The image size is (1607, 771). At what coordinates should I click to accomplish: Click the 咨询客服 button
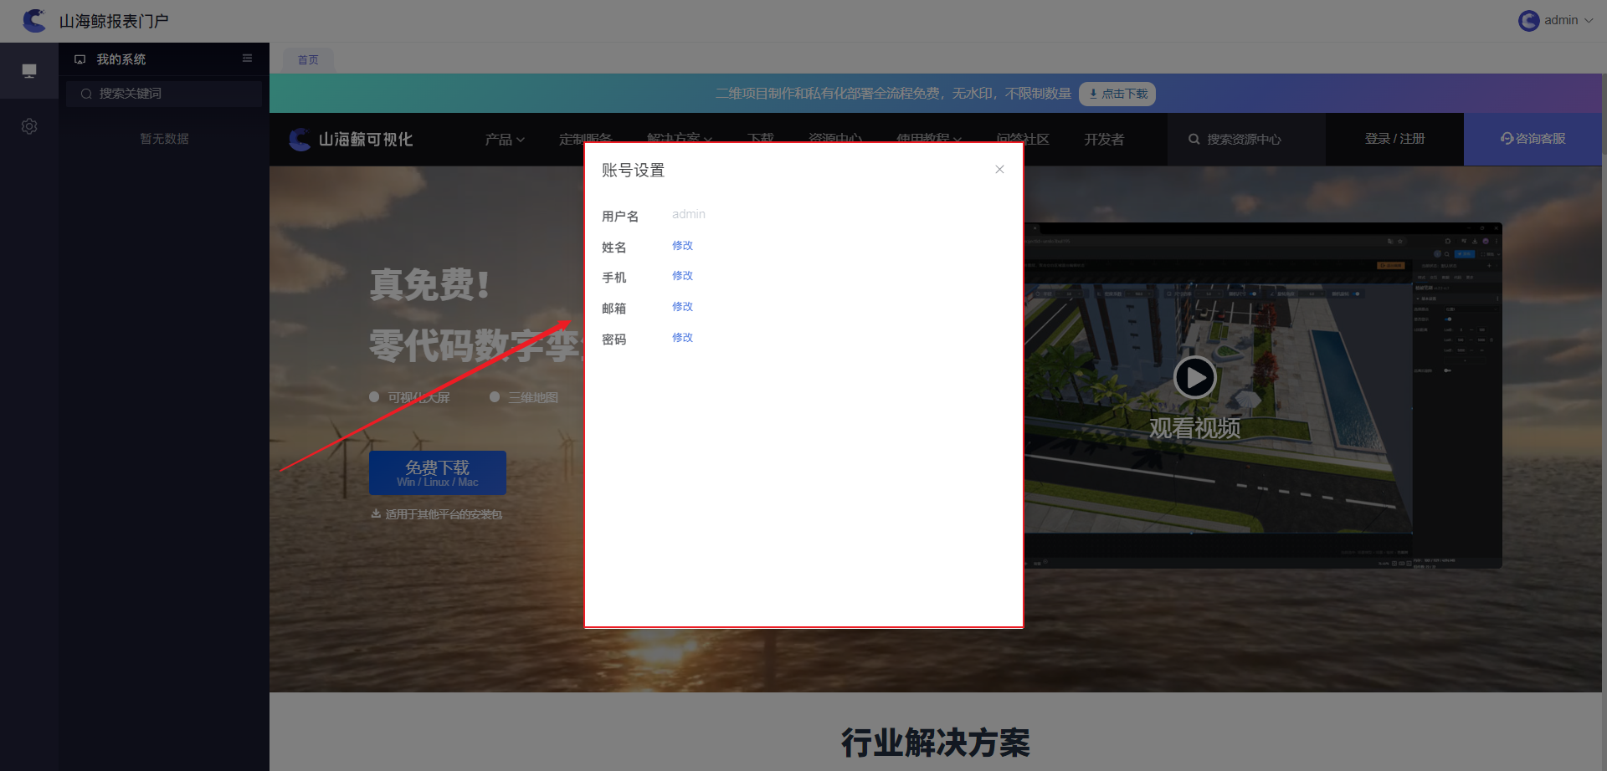click(x=1533, y=139)
